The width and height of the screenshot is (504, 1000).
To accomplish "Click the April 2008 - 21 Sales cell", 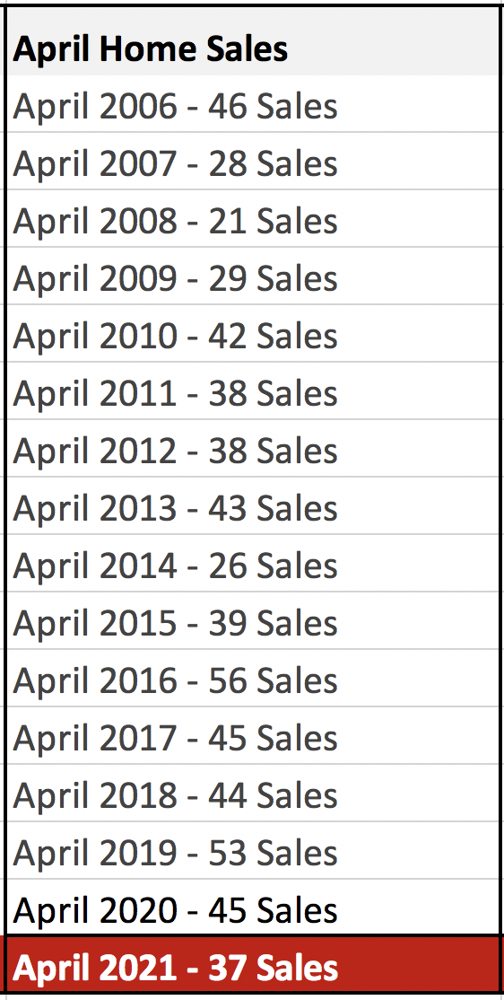I will 252,219.
